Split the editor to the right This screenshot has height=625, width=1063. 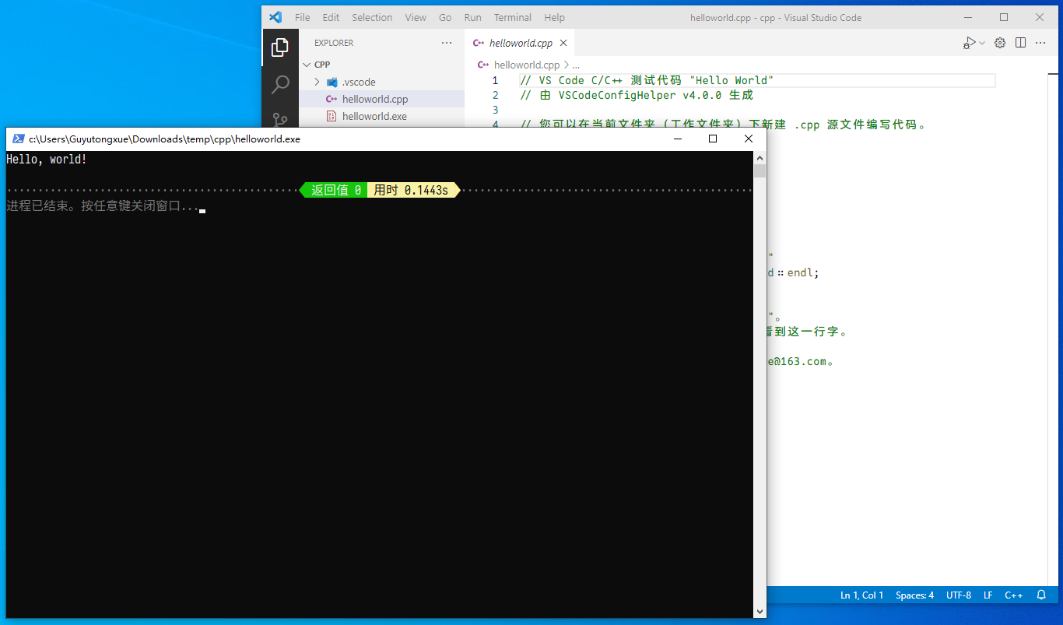(1020, 43)
